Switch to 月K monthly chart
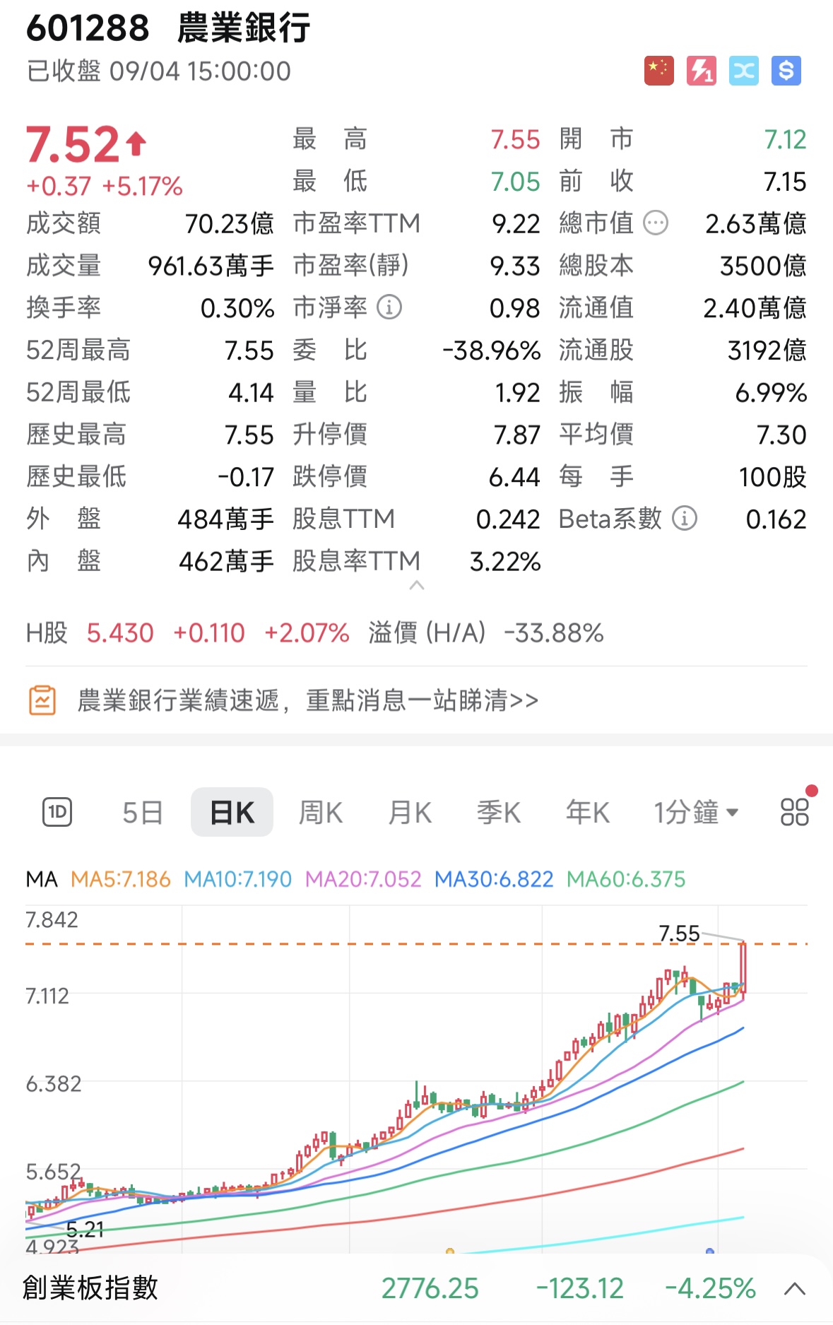833x1325 pixels. [x=410, y=813]
